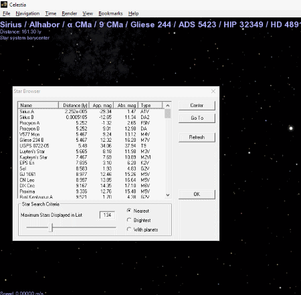Open the Bookmarks menu
This screenshot has width=301, height=295.
tap(110, 13)
